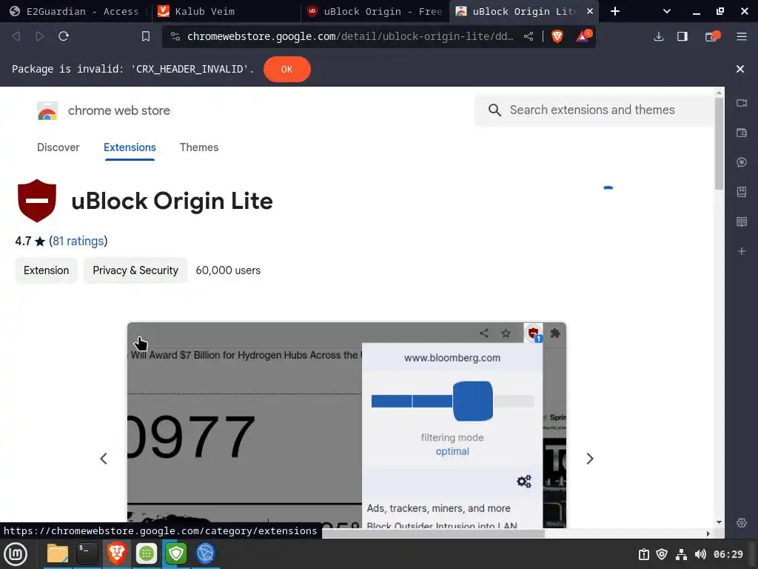Open the Linux Mint start menu
758x569 pixels.
(16, 554)
